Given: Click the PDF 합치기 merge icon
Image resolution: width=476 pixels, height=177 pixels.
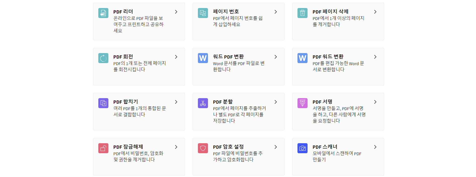Looking at the screenshot, I should (103, 103).
